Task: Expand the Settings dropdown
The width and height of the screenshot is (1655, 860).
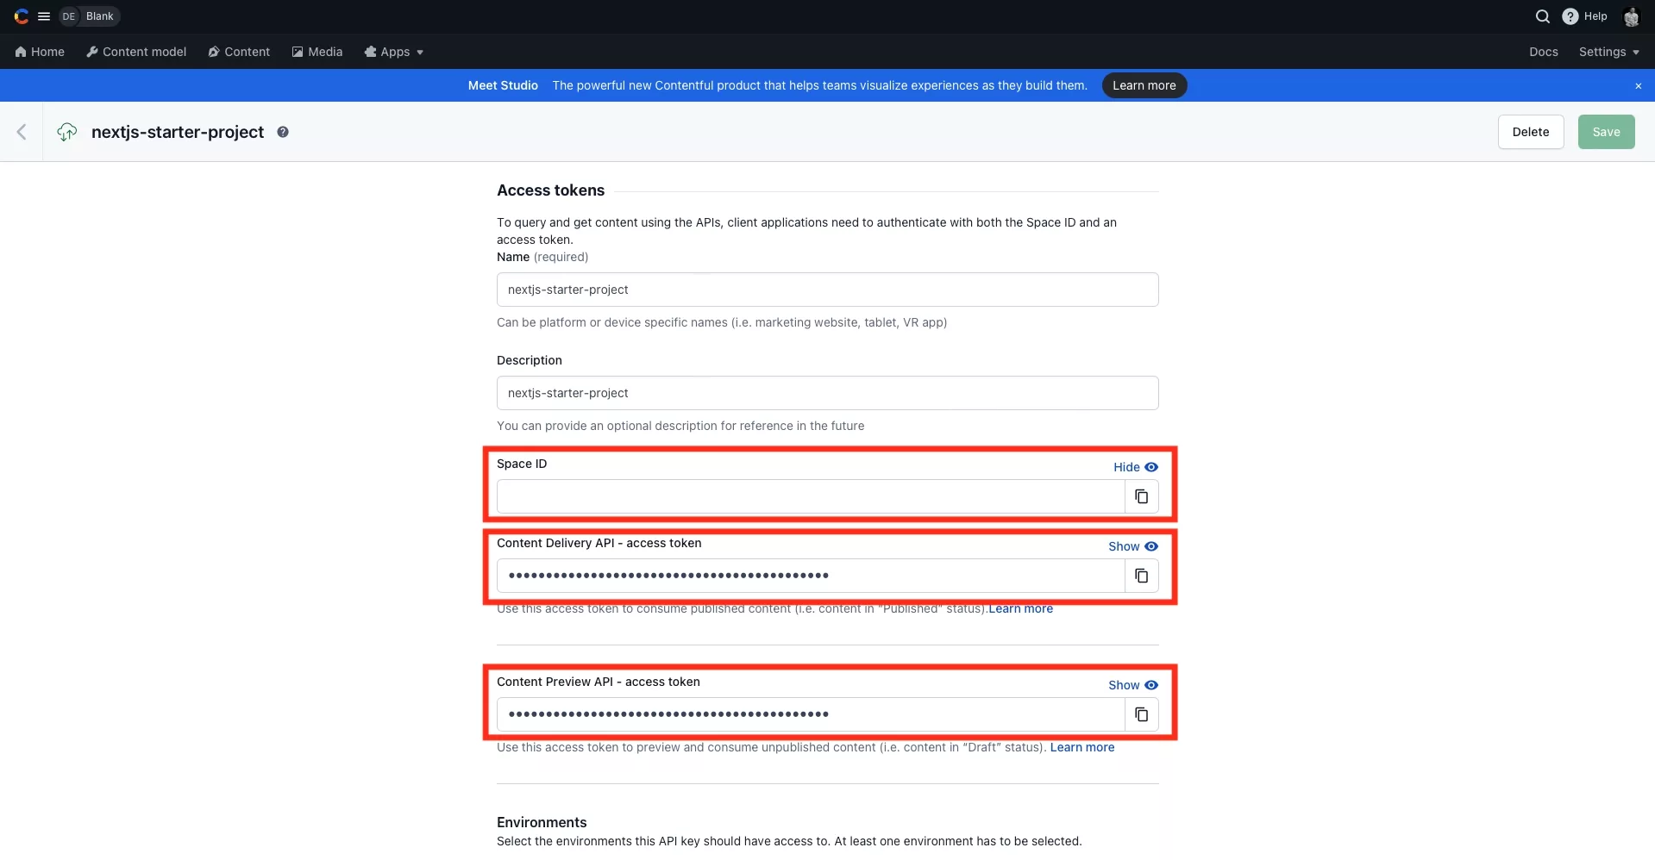Action: pyautogui.click(x=1609, y=52)
